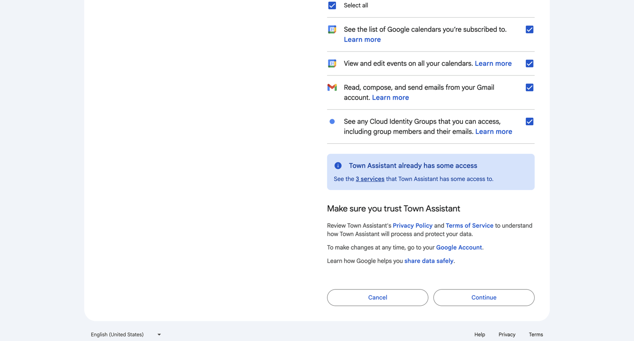Screen dimensions: 634x341
Task: Open the Help footer link
Action: (480, 335)
